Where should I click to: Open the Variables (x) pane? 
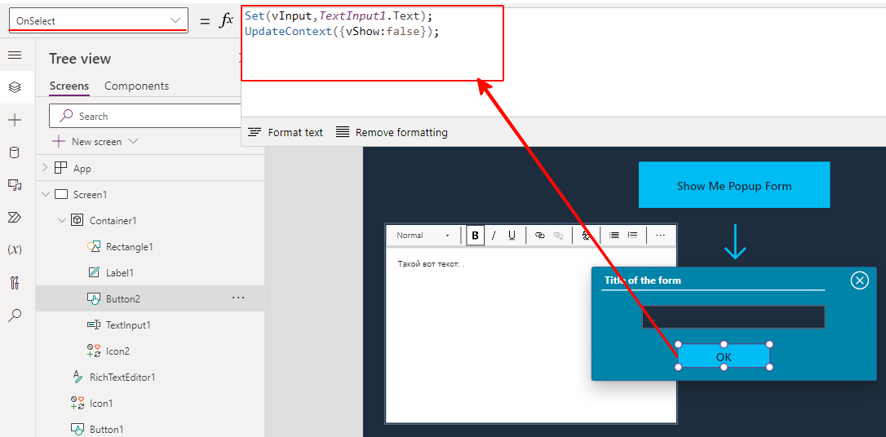(x=15, y=249)
